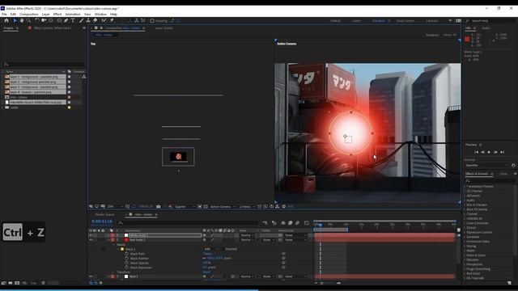Switch to Effect Controls White Solid 1 tab
This screenshot has width=518, height=291.
53,28
